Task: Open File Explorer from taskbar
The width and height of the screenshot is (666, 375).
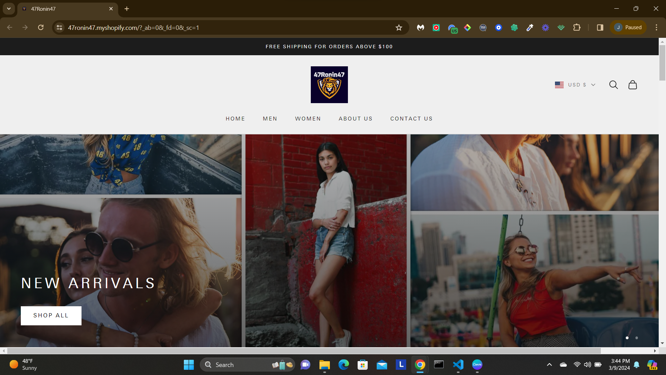Action: coord(324,365)
